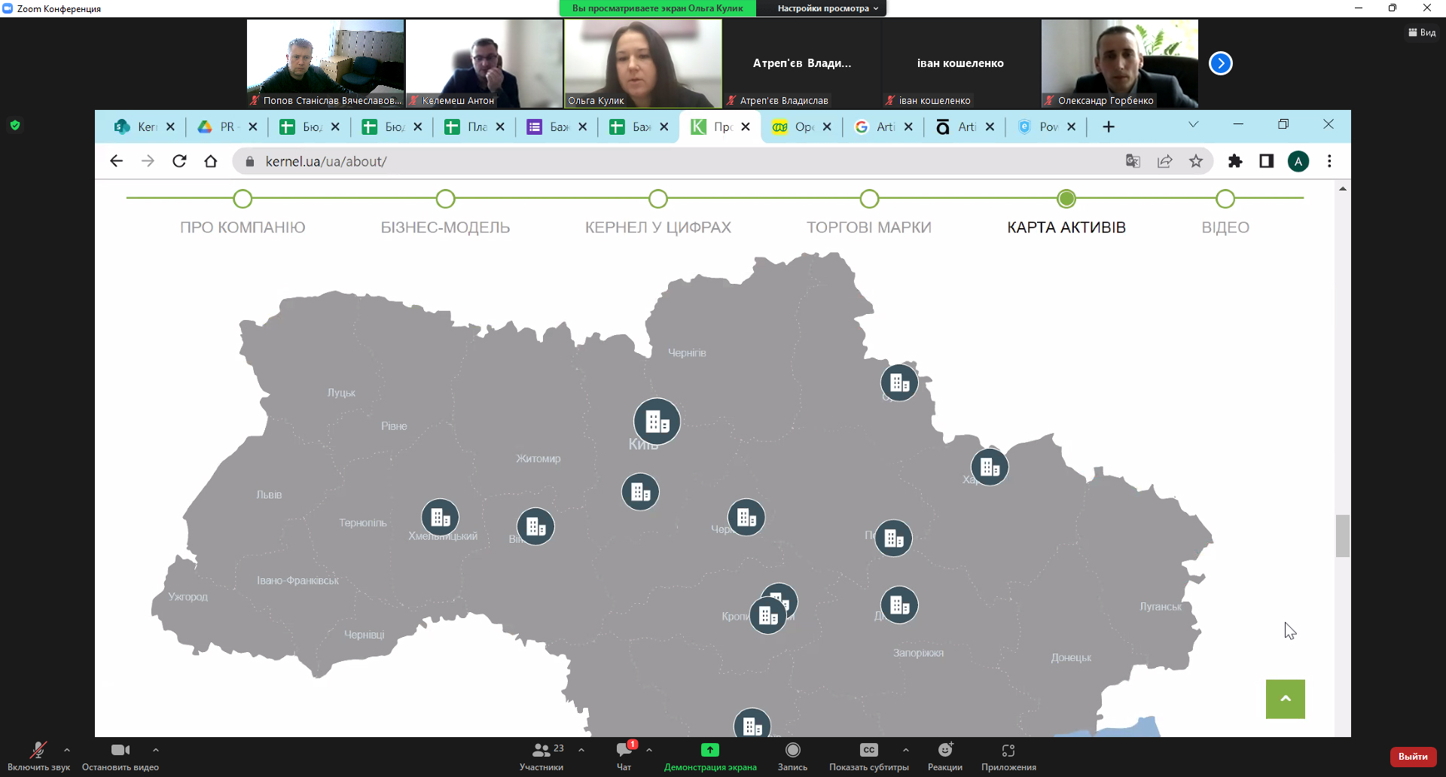
Task: Select ПРО КОМПАНІЮ section
Action: [x=243, y=227]
